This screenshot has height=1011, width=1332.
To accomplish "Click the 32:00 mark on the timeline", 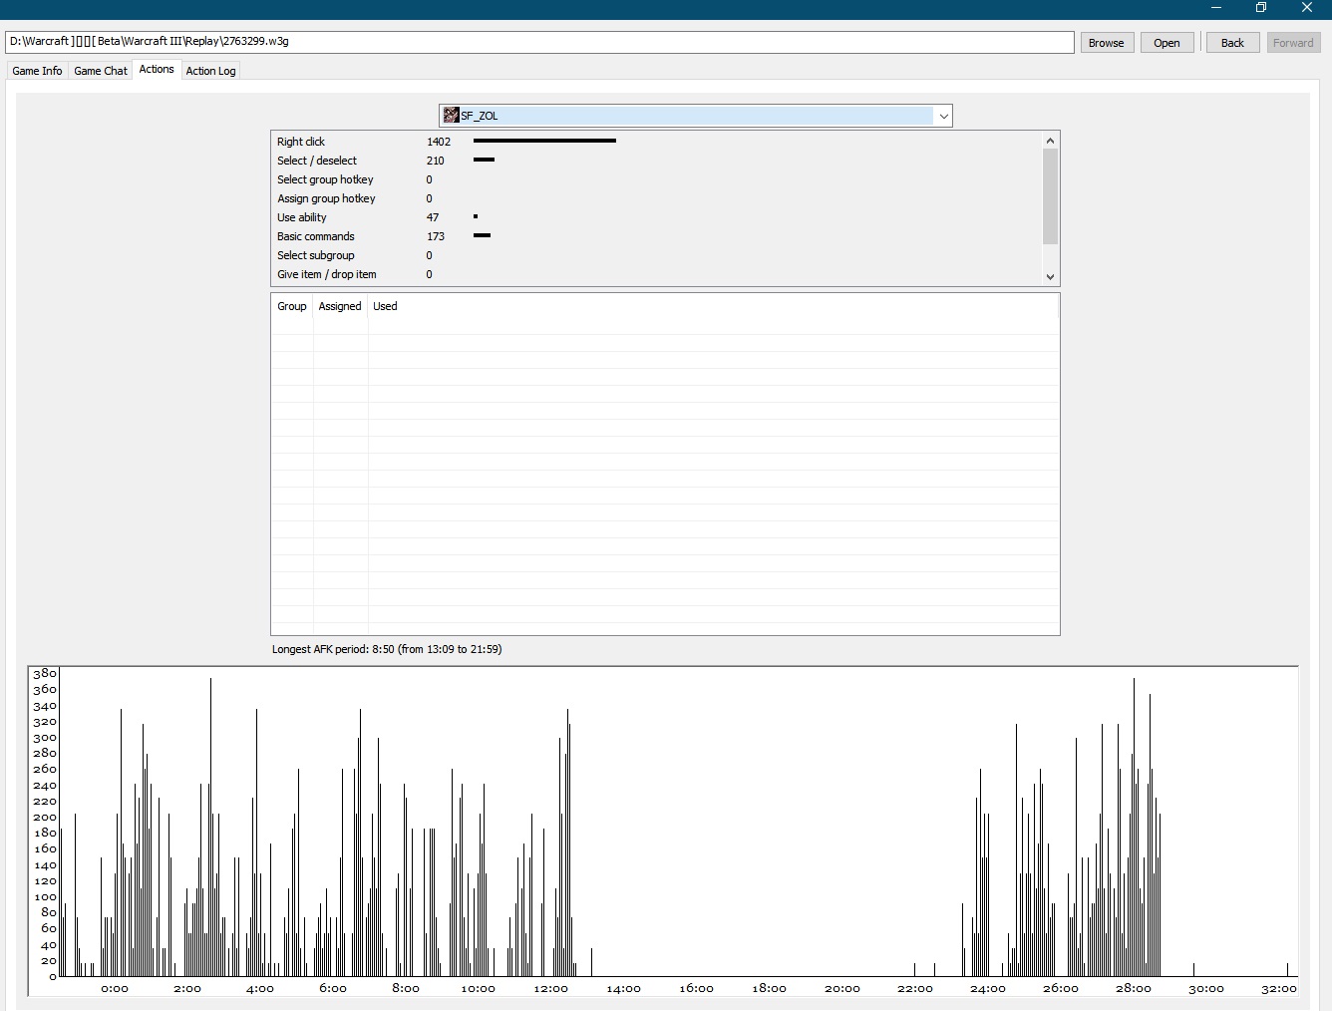I will click(x=1279, y=989).
